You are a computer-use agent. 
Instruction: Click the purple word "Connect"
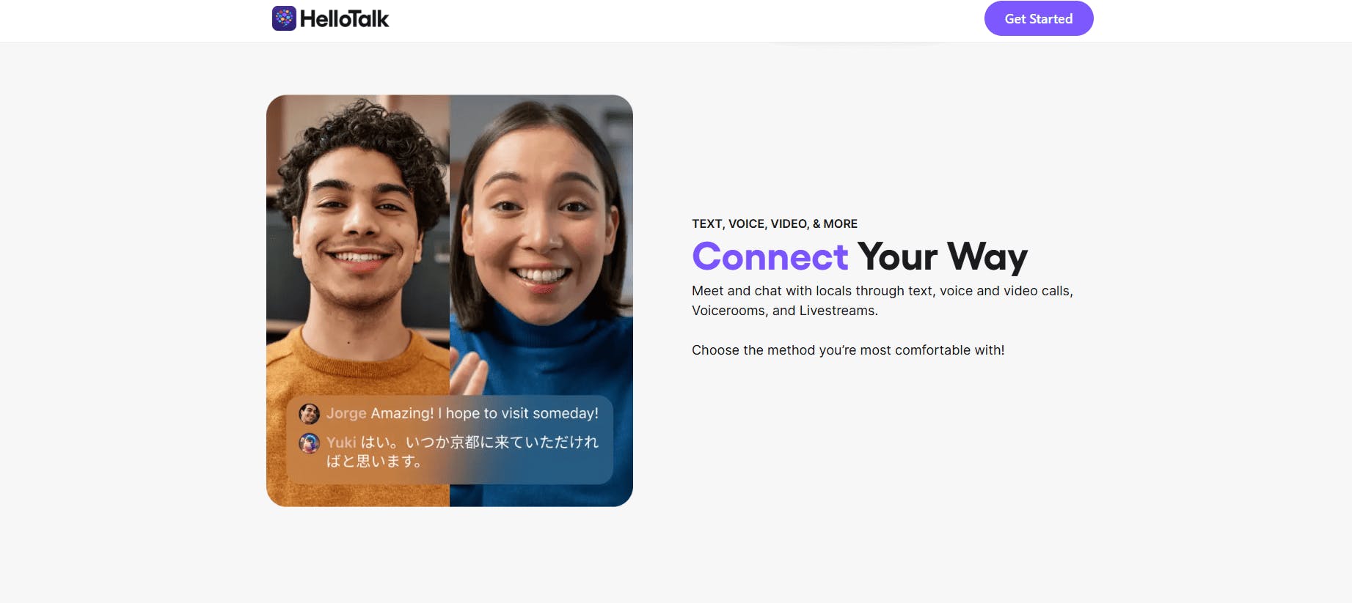(x=770, y=256)
